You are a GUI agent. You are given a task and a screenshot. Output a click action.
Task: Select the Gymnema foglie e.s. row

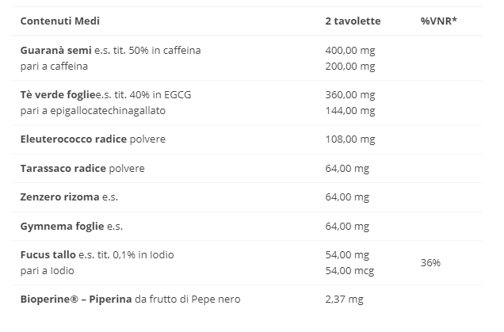coord(246,227)
